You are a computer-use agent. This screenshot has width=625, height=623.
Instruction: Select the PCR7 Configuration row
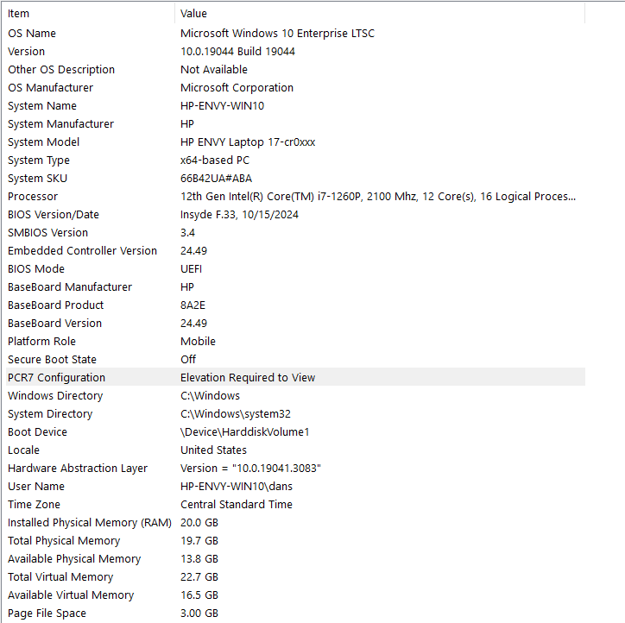pyautogui.click(x=295, y=378)
